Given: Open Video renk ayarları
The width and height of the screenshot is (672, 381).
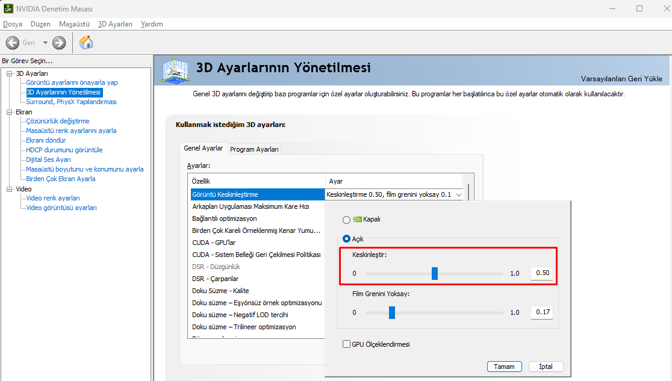Looking at the screenshot, I should point(53,199).
